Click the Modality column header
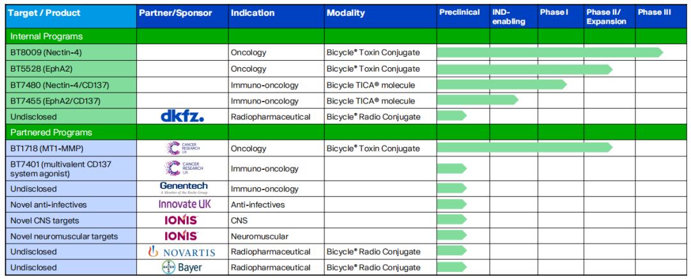The height and width of the screenshot is (279, 691). 345,13
